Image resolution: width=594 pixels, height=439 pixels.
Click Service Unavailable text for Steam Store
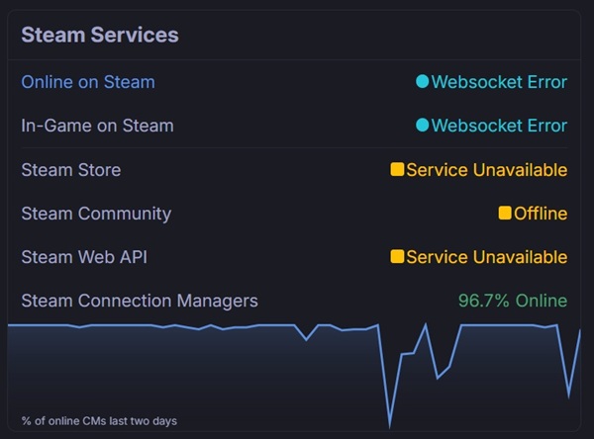[486, 170]
